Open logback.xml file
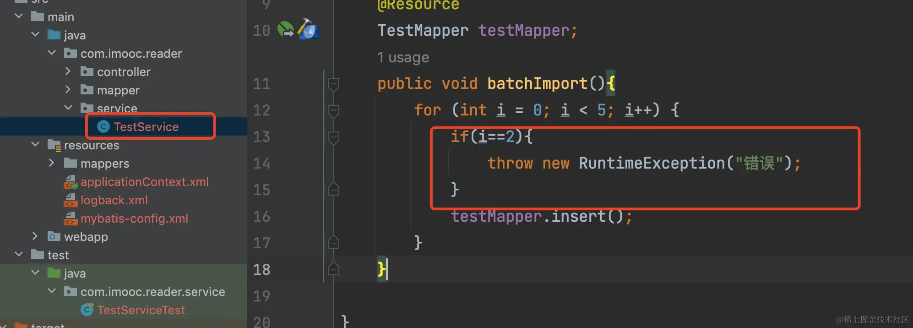Screen dimensions: 913x328 click(114, 200)
